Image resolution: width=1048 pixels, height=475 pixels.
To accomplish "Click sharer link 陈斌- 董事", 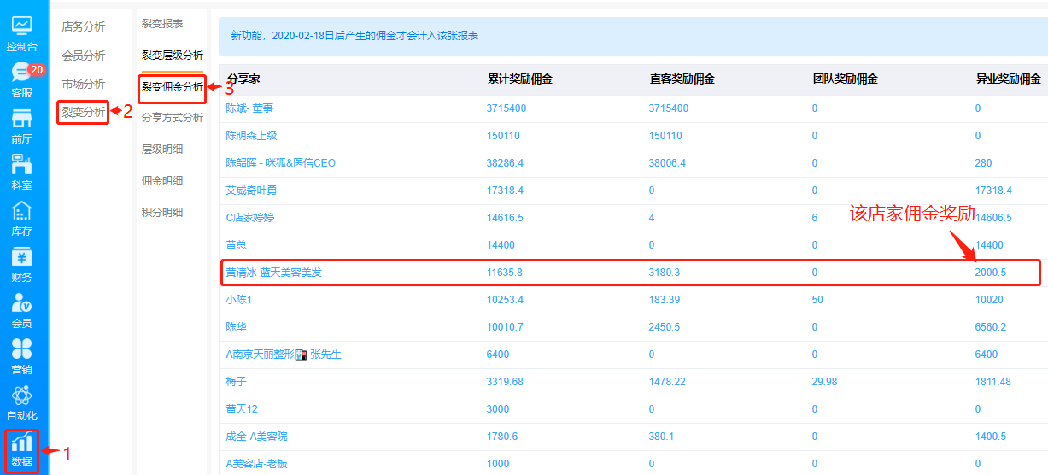I will [x=249, y=108].
